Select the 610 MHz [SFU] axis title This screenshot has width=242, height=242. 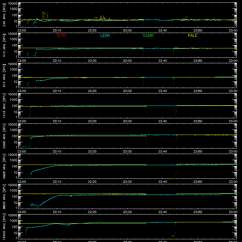point(4,75)
